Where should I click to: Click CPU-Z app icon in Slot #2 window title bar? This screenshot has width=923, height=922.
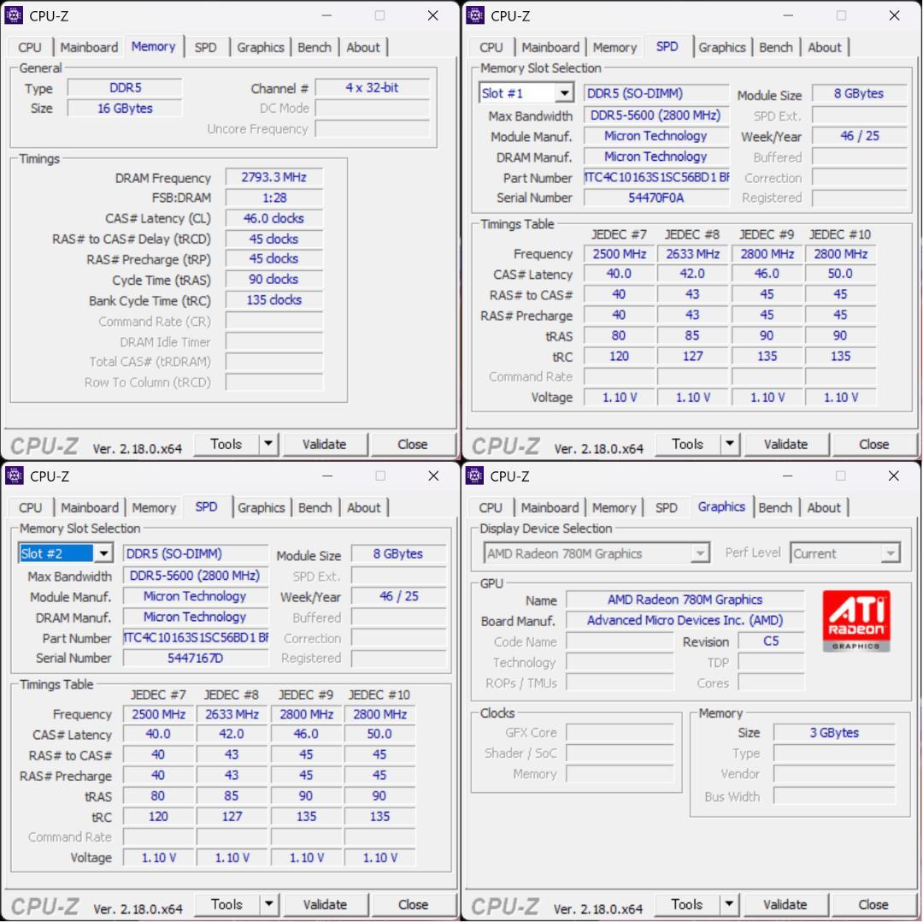(x=15, y=476)
